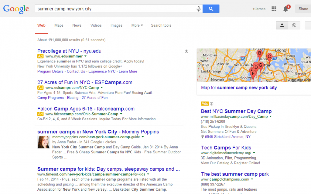
Task: Click the 27 Acres of Fun sitelink
Action: pos(95,98)
